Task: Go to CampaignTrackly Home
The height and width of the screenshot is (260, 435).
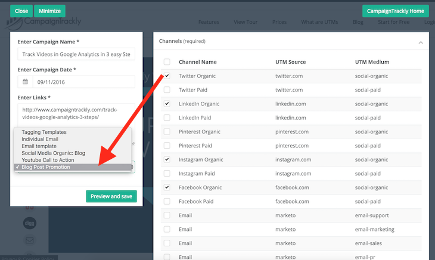Action: [x=395, y=11]
